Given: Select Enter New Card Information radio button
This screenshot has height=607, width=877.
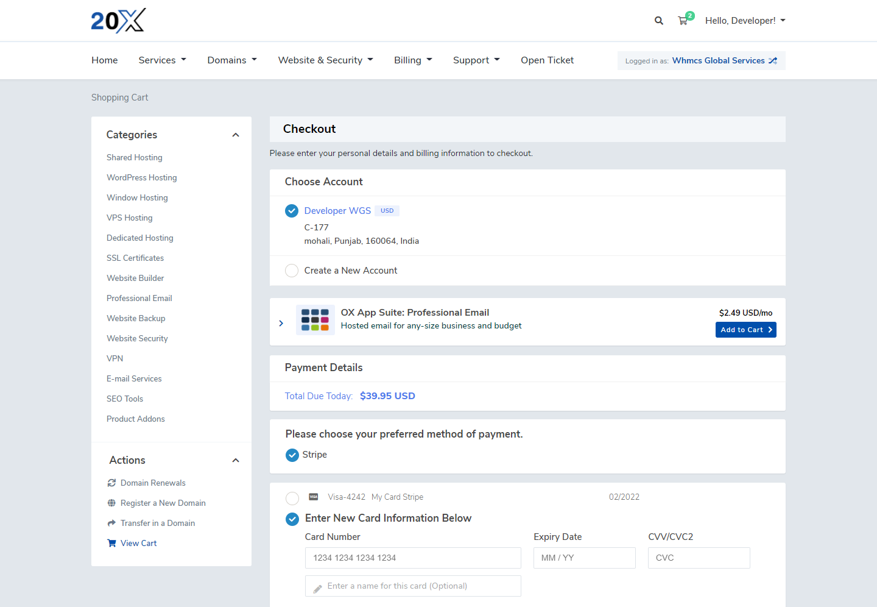Looking at the screenshot, I should [x=292, y=519].
